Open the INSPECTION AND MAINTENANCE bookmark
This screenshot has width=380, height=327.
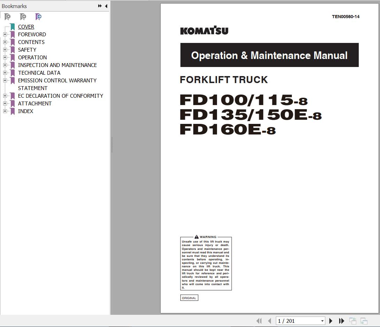pyautogui.click(x=57, y=65)
